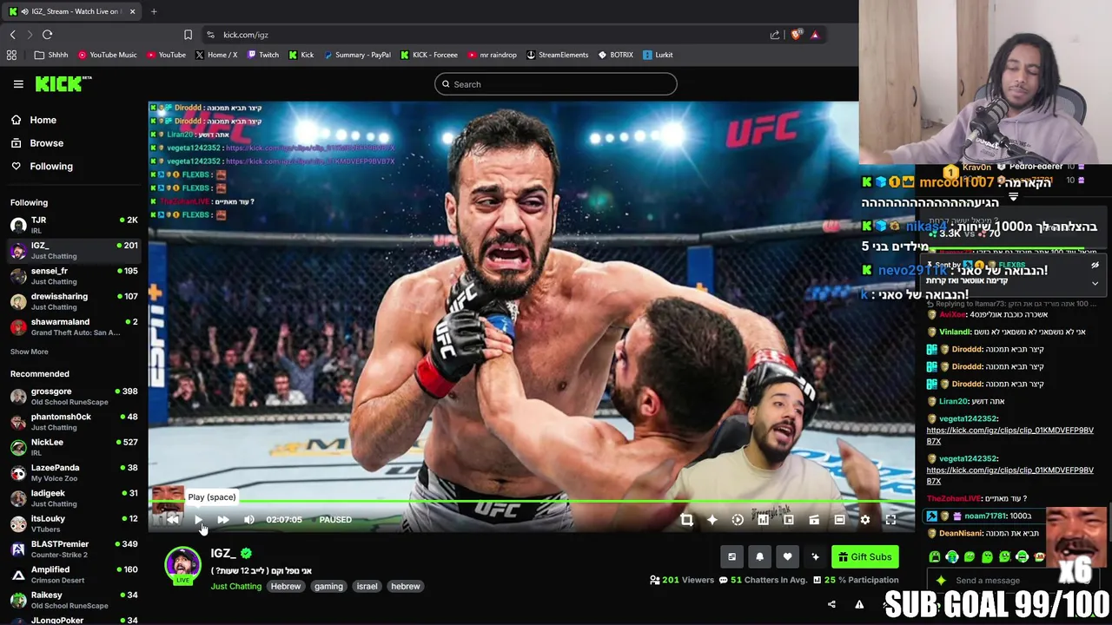This screenshot has width=1112, height=625.
Task: Open the Brave Rewards triangle icon
Action: (815, 35)
